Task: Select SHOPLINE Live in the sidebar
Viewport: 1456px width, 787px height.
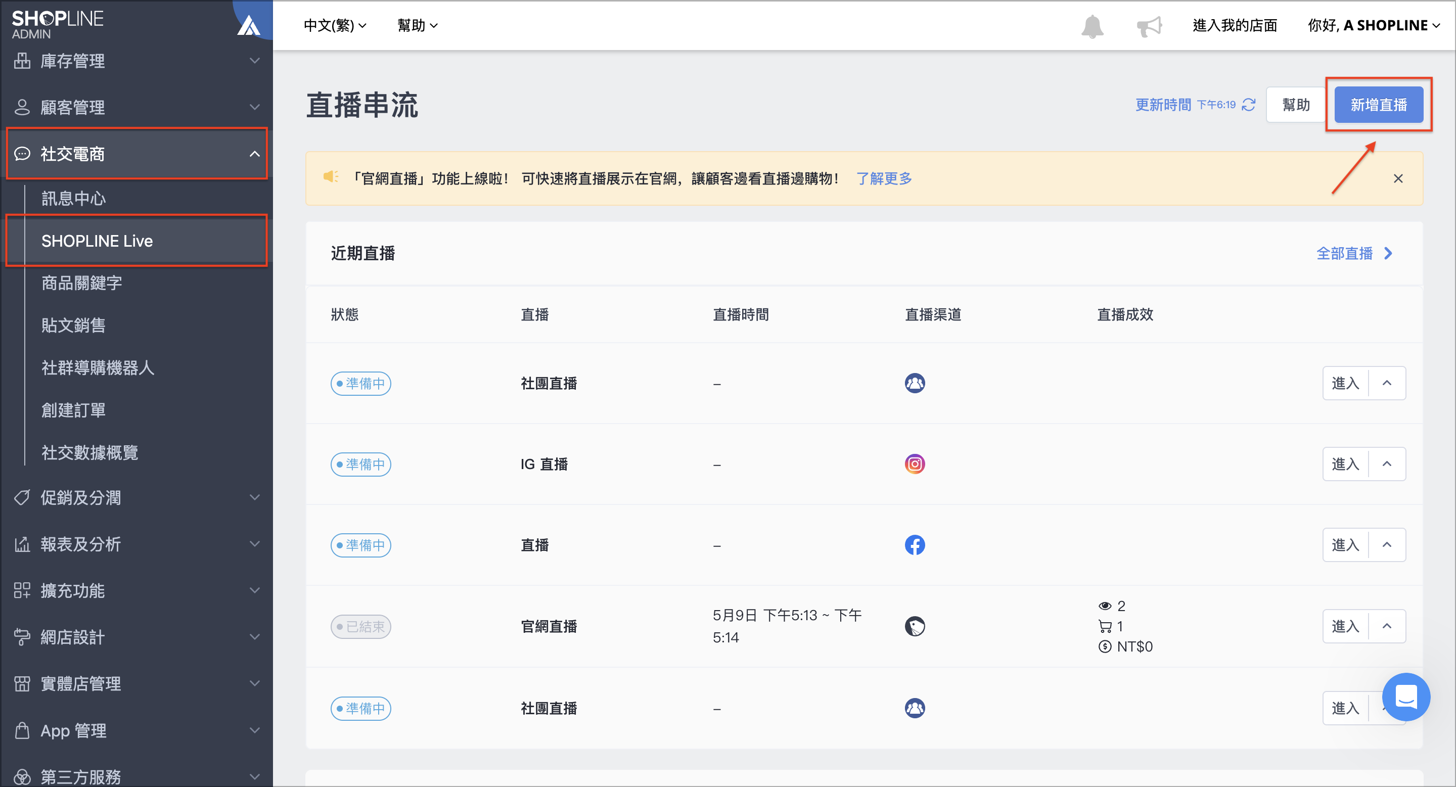Action: 97,241
